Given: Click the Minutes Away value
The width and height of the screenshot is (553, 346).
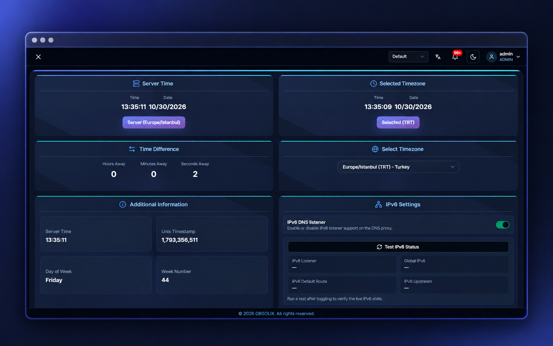Looking at the screenshot, I should pos(154,174).
